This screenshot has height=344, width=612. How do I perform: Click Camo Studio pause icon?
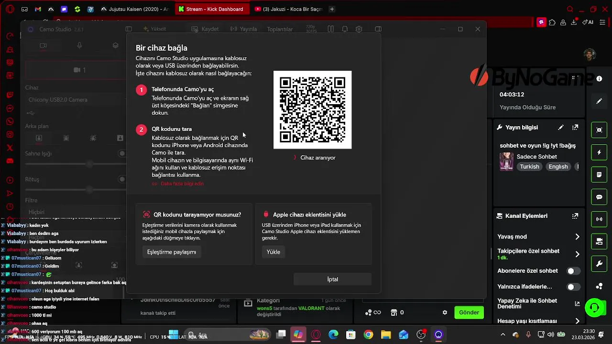click(x=330, y=29)
